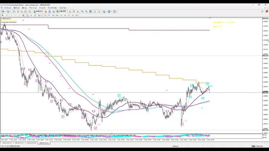Open the Profiles toolbar icon
The width and height of the screenshot is (269, 151).
8,11
